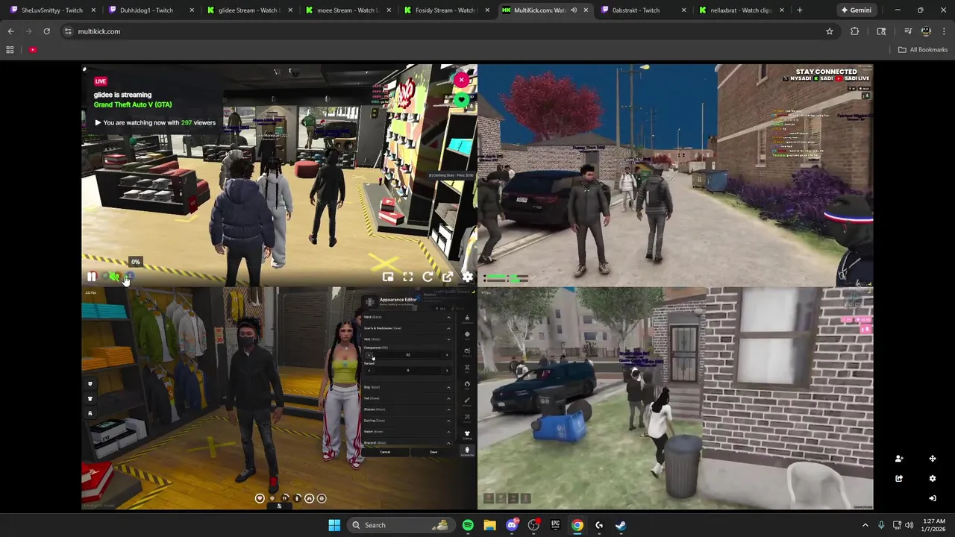This screenshot has height=537, width=955.
Task: Open a new browser tab
Action: (x=799, y=10)
